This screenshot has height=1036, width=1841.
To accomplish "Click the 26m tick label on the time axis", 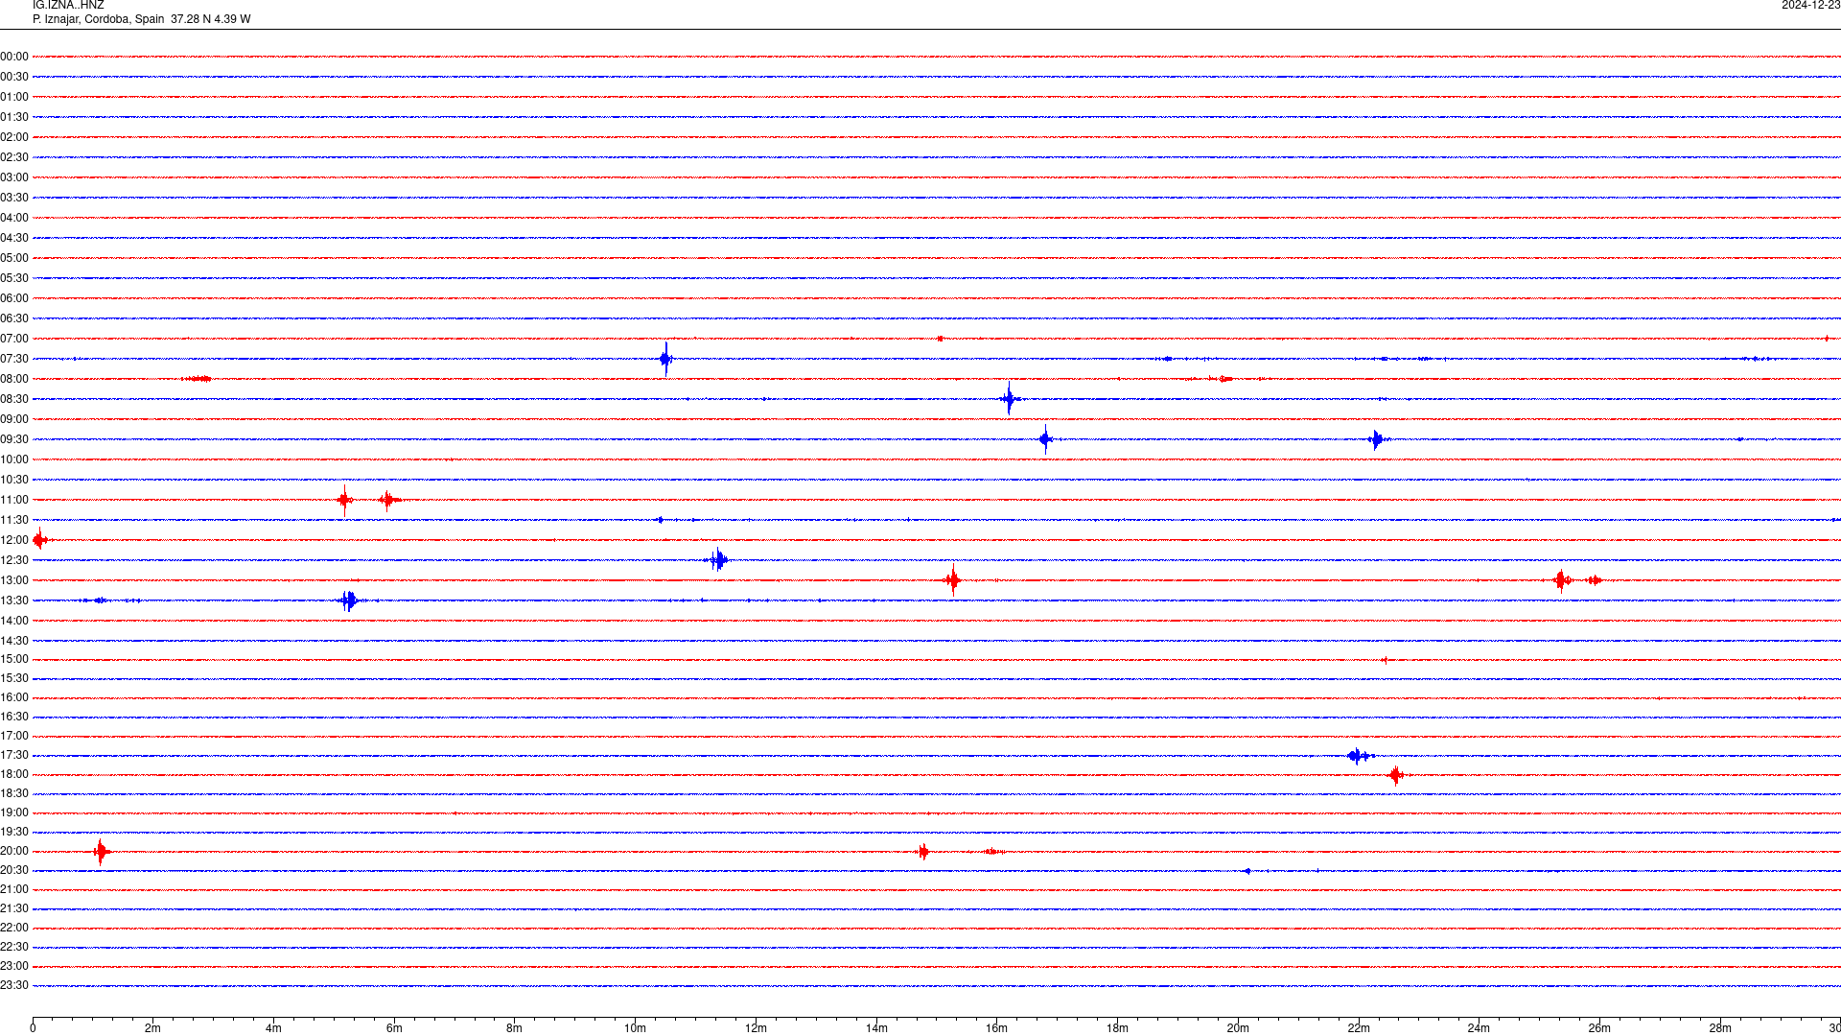I will point(1599,1028).
